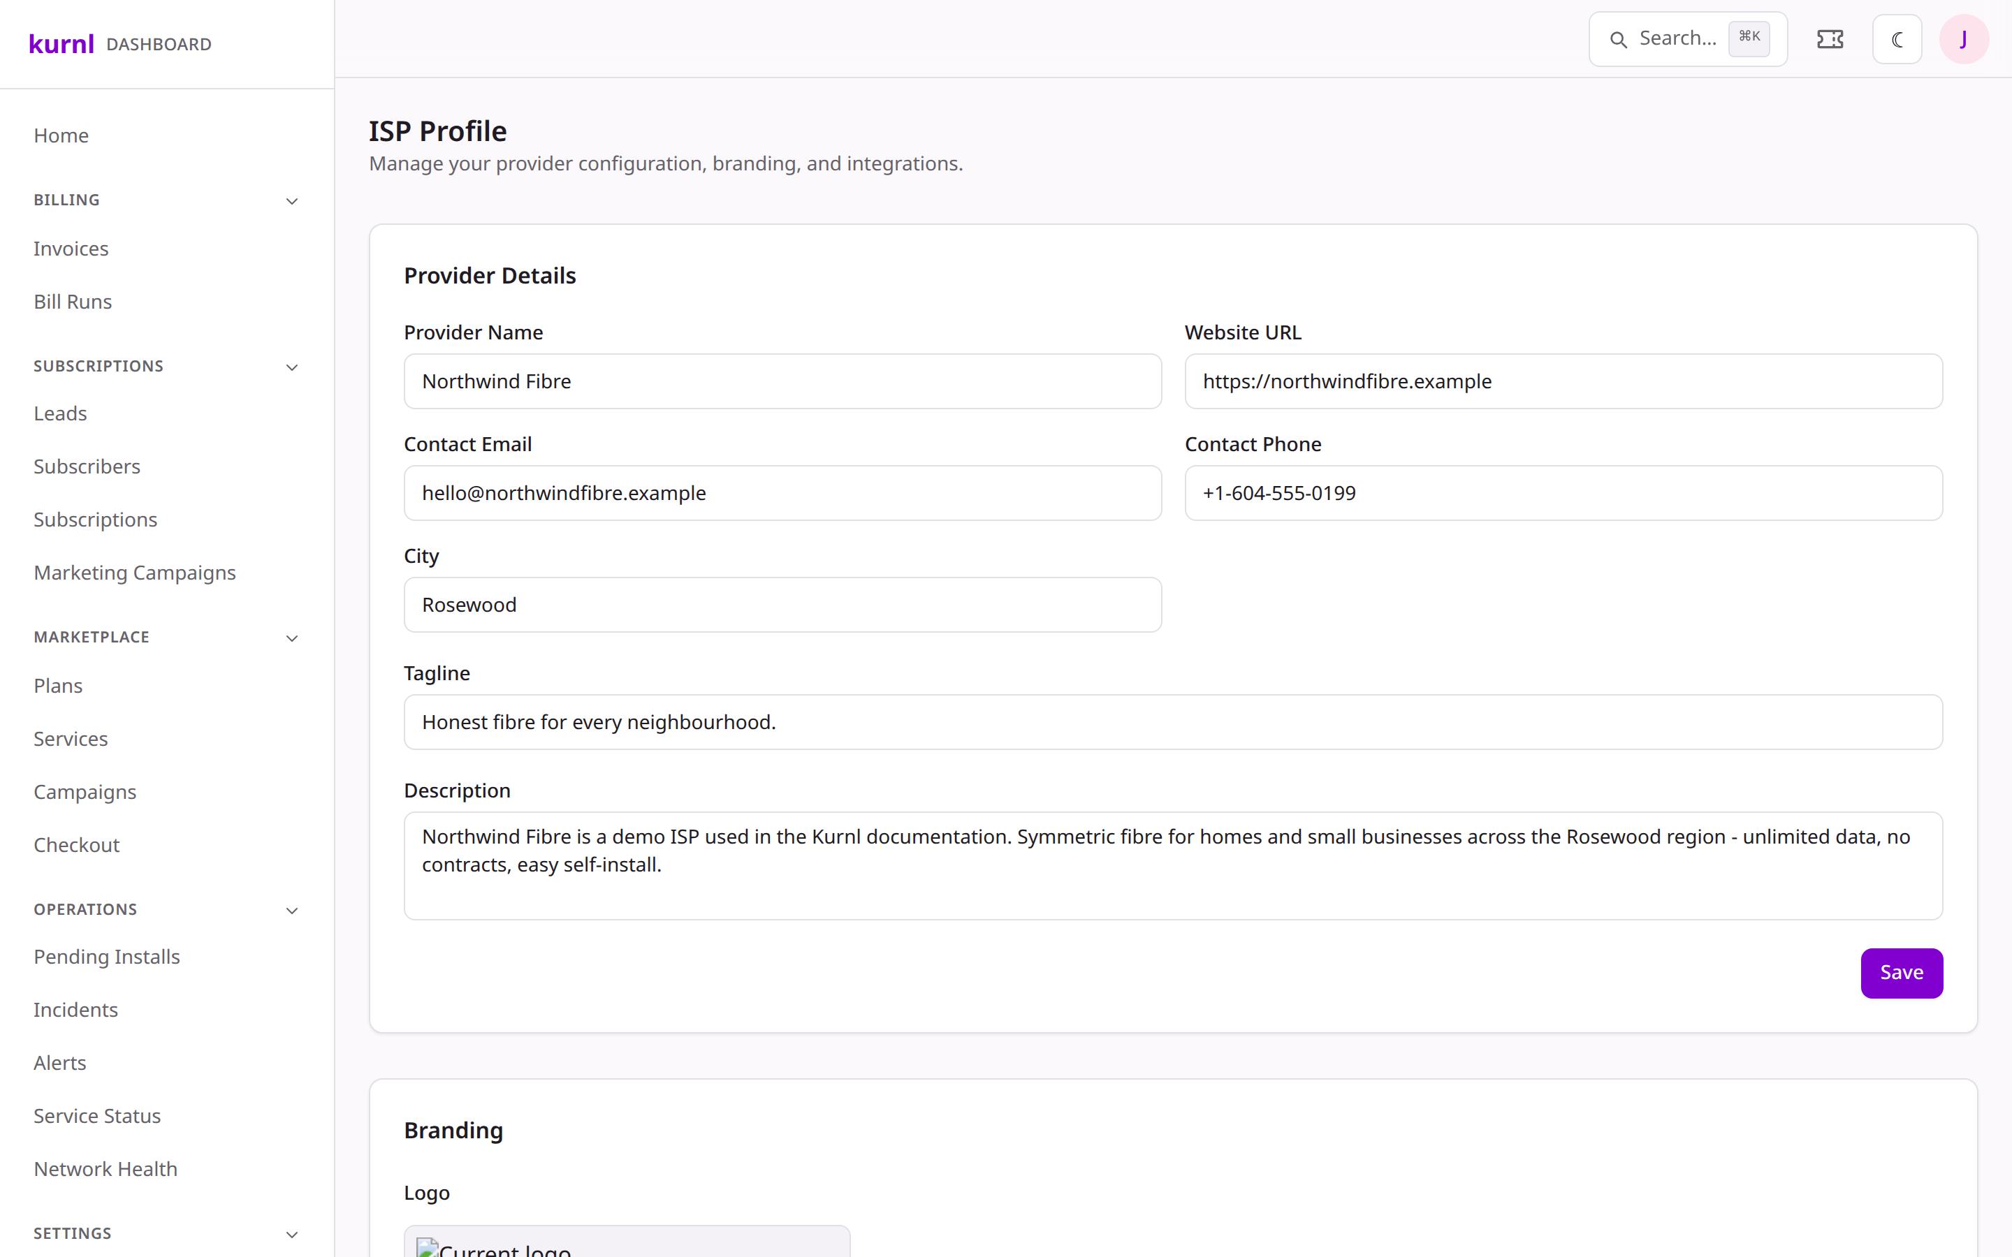Save the provider details

point(1902,973)
